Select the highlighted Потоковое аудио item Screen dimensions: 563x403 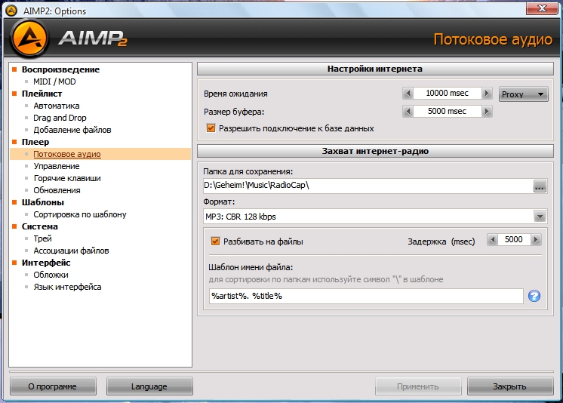click(67, 154)
